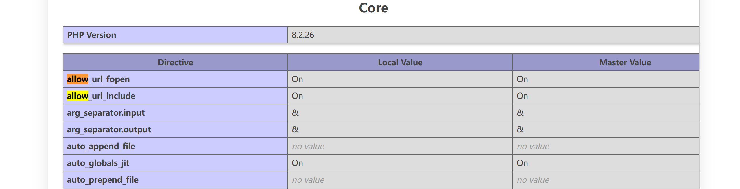Click arg_separator.output master value ampersand
Viewport: 740px width, 189px height.
pos(520,129)
